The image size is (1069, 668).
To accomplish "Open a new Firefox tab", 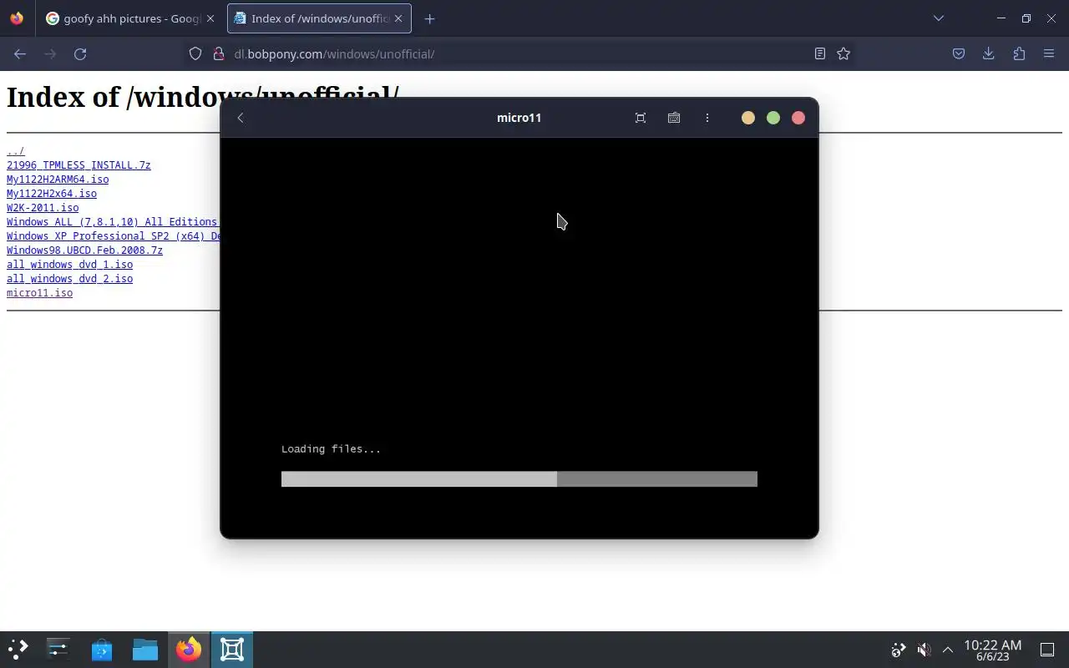I will (429, 18).
